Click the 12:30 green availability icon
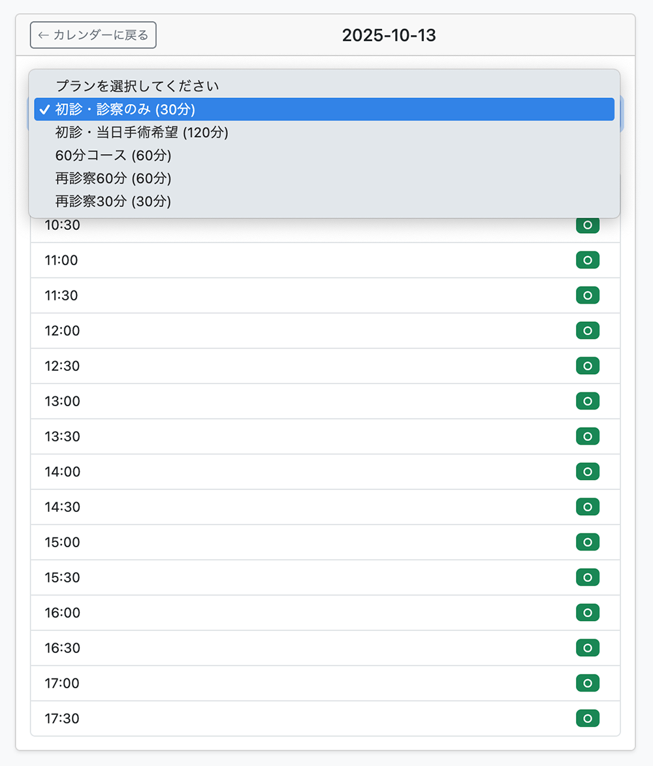Viewport: 653px width, 766px height. (x=587, y=366)
